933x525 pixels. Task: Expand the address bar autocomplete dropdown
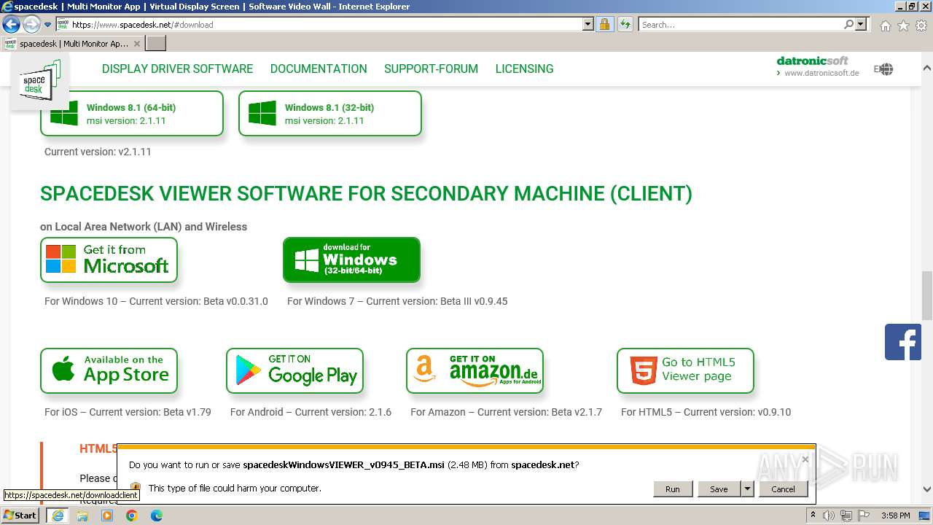pyautogui.click(x=588, y=24)
